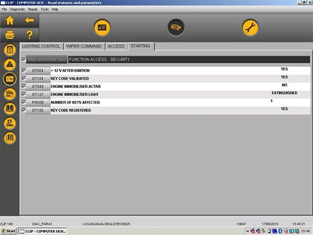The image size is (313, 235).
Task: Print using the printer icon
Action: click(x=9, y=36)
